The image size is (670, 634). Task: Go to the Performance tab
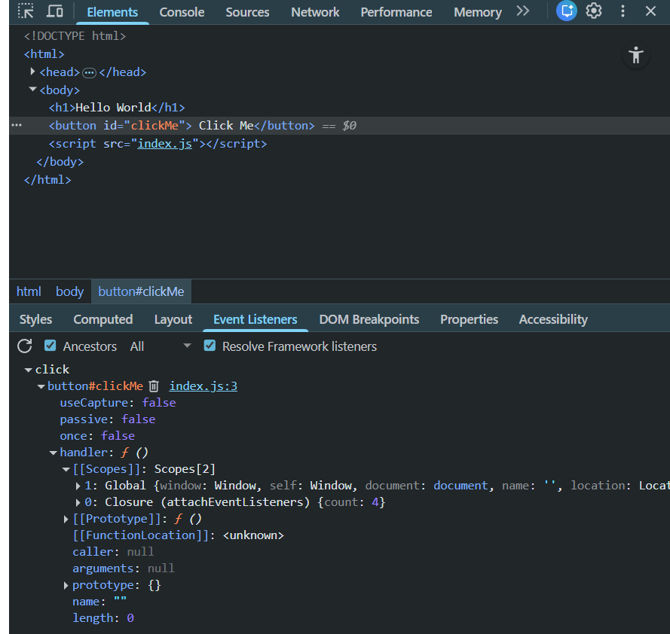pos(396,12)
